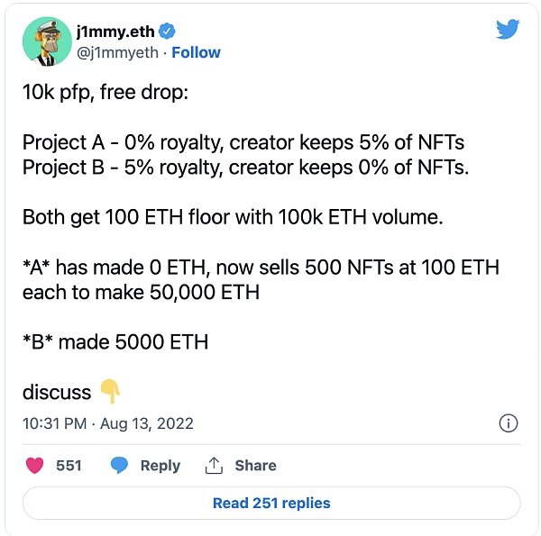Open the info circle icon
Screen dimensions: 541x536
(509, 422)
